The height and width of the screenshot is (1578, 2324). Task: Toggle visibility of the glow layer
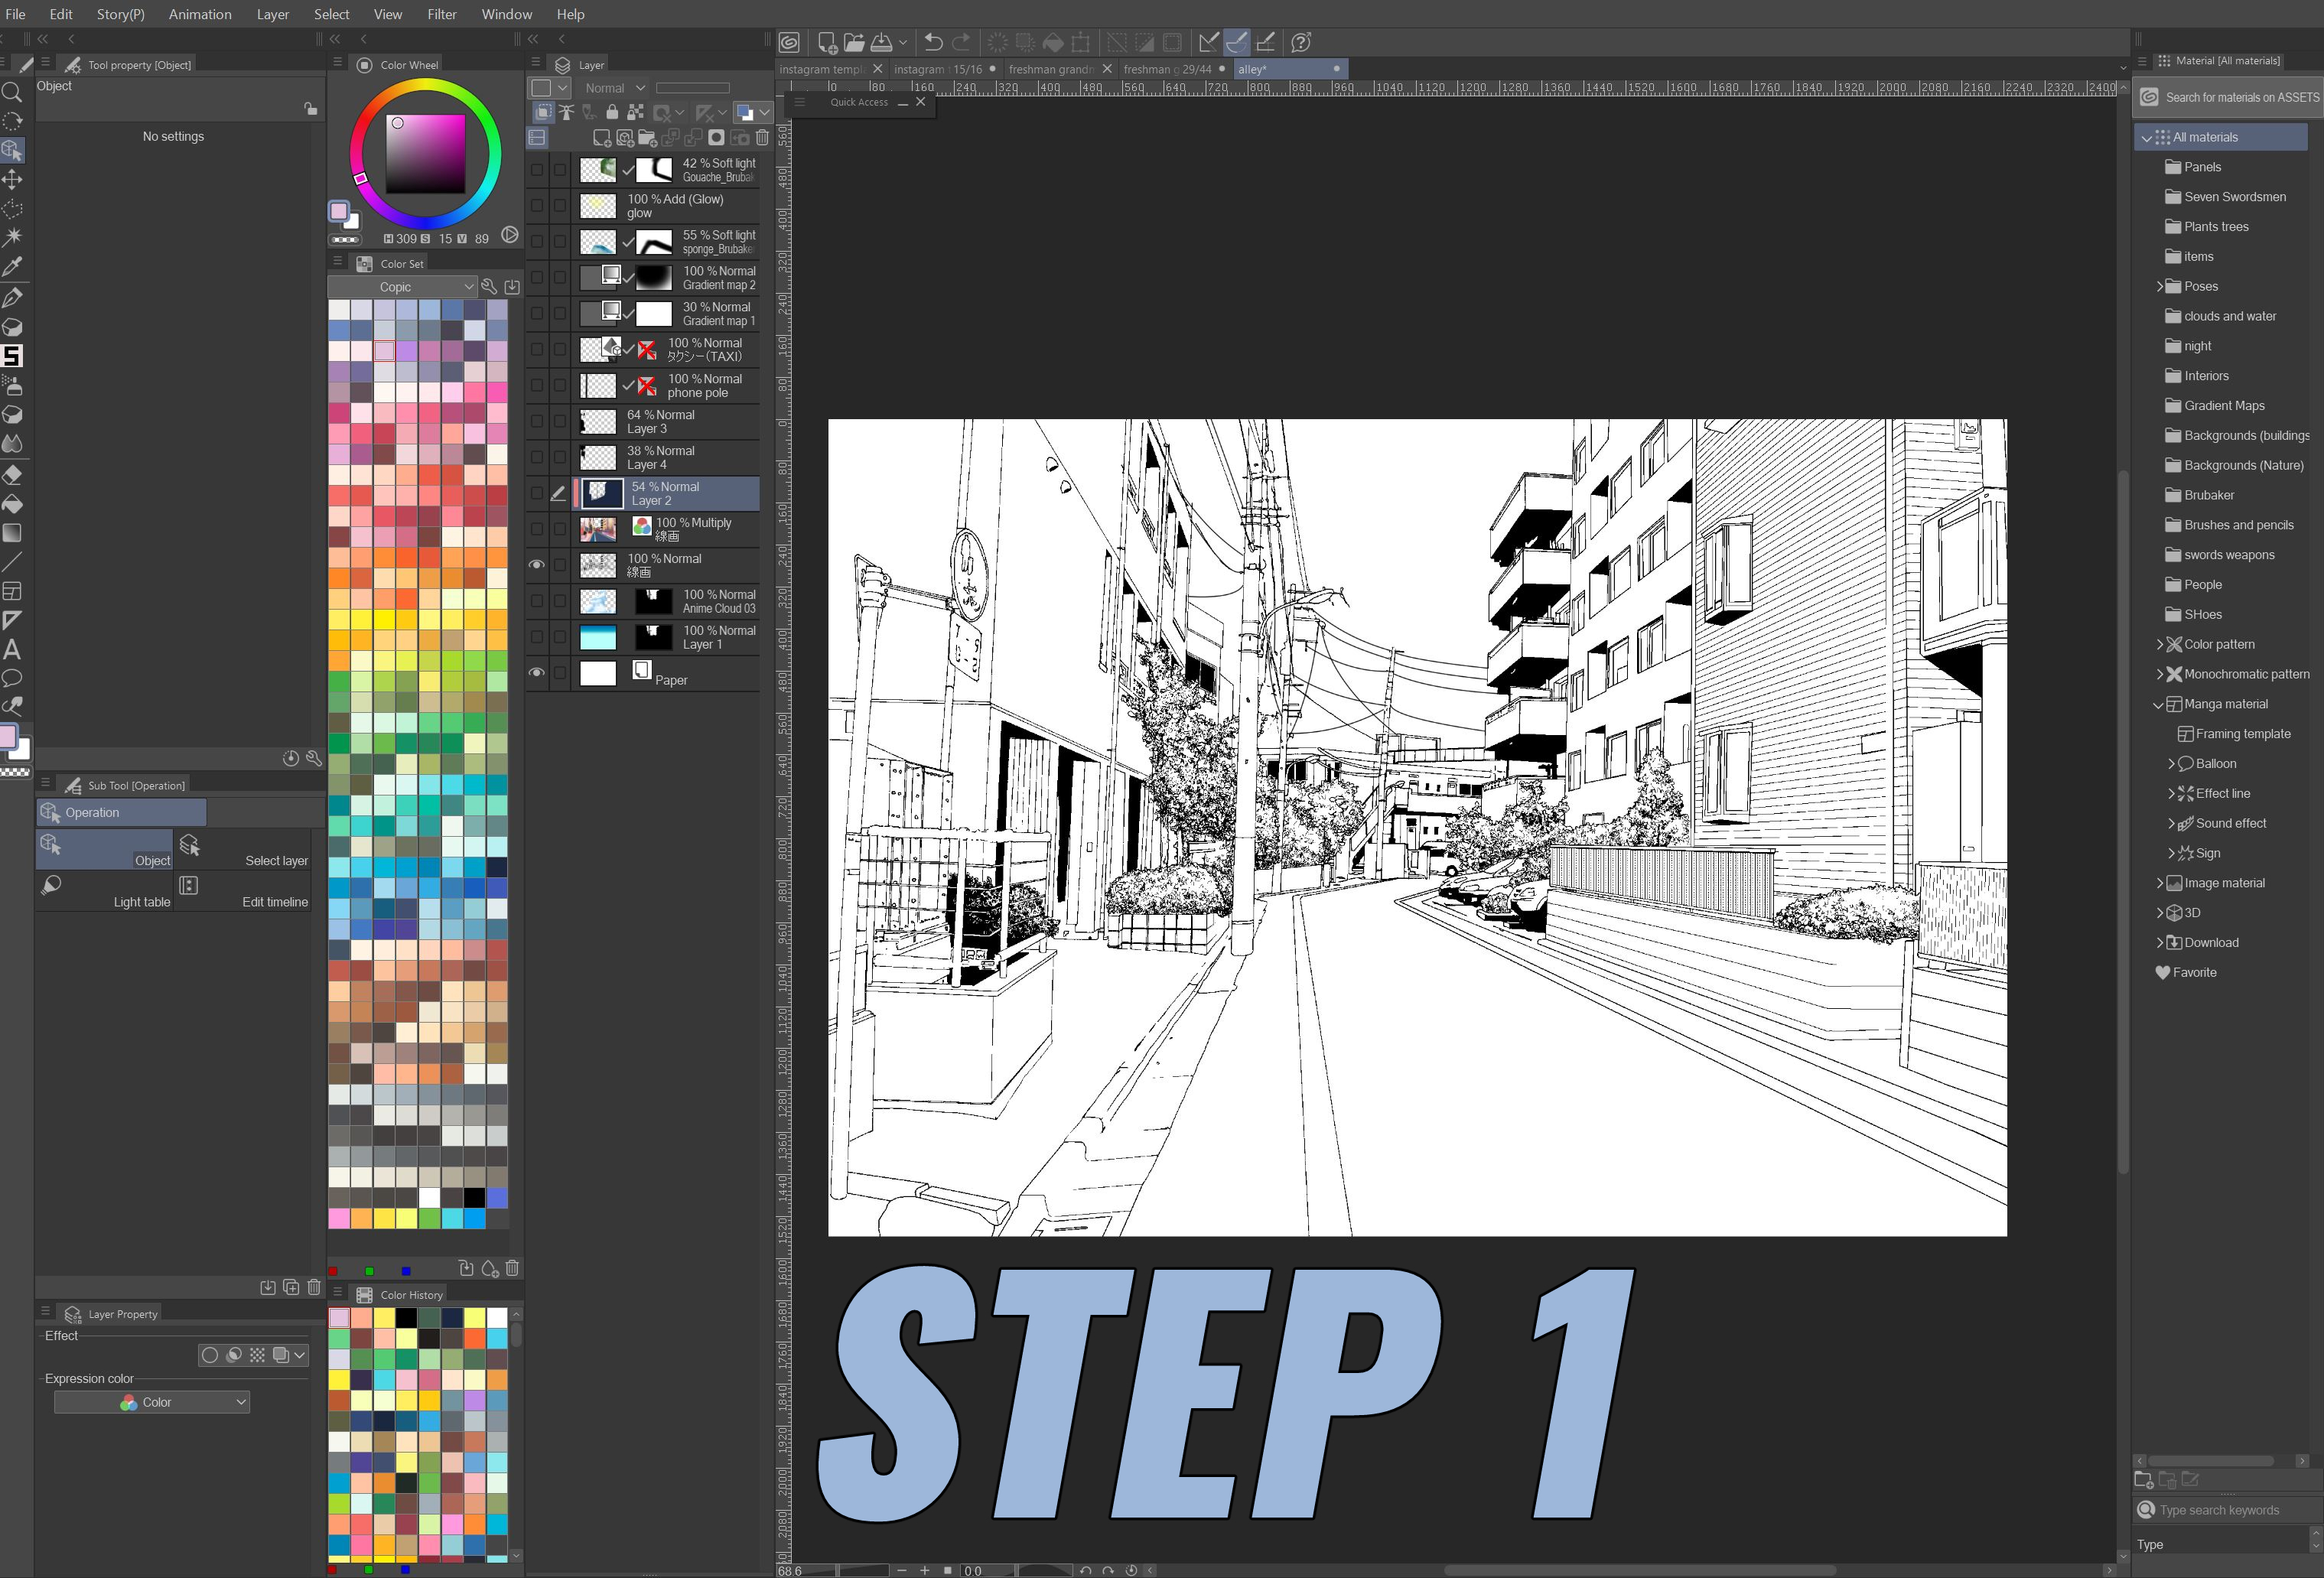(537, 206)
